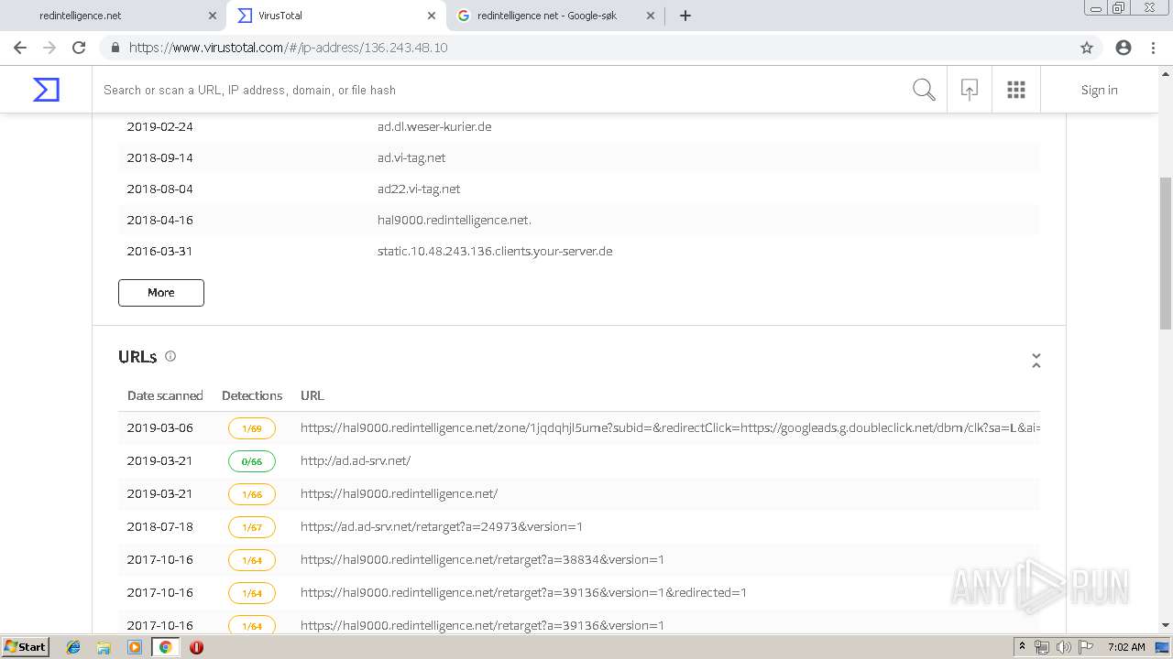Image resolution: width=1173 pixels, height=659 pixels.
Task: Open the zone/1jqdqhjl5ume URL entry
Action: point(670,427)
